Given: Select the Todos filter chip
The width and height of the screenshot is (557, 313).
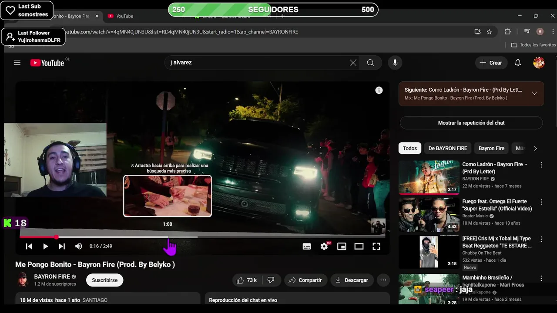Looking at the screenshot, I should [x=409, y=148].
